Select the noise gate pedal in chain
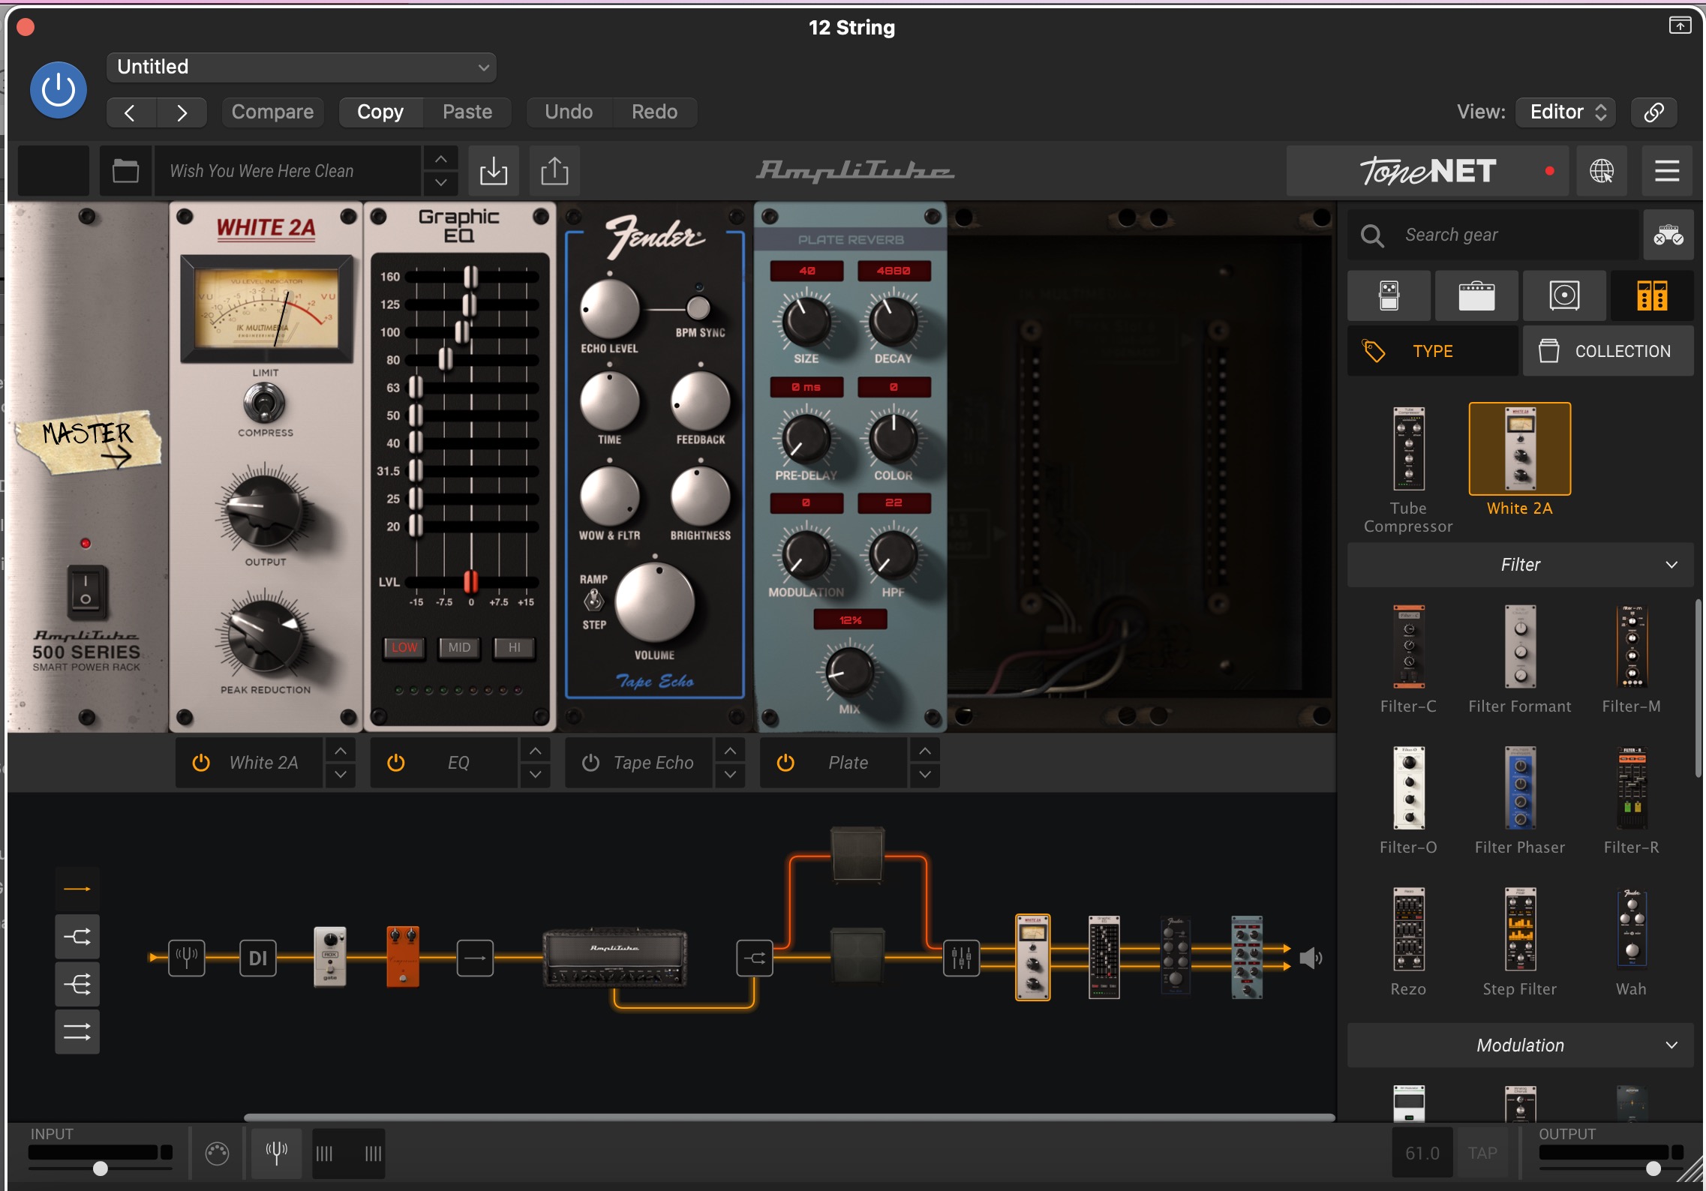 [x=330, y=956]
